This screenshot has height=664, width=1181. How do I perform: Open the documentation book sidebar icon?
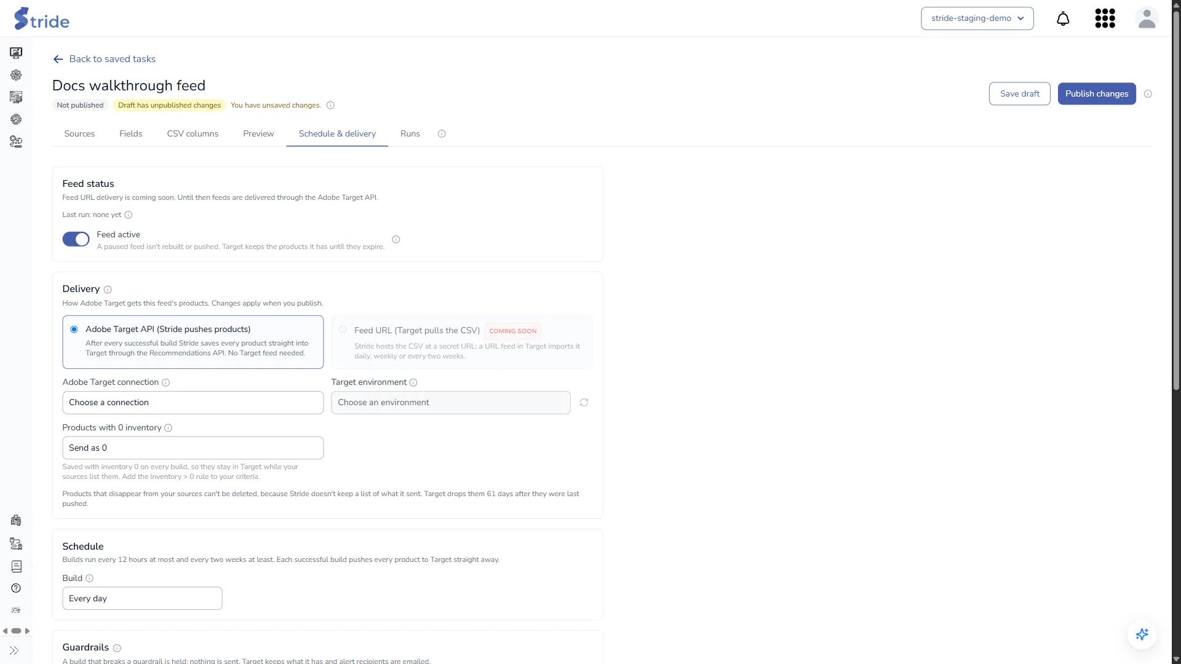tap(16, 566)
